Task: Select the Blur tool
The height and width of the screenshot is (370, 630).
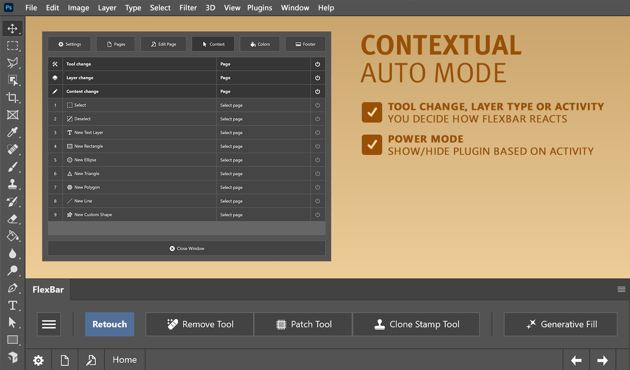Action: point(13,253)
